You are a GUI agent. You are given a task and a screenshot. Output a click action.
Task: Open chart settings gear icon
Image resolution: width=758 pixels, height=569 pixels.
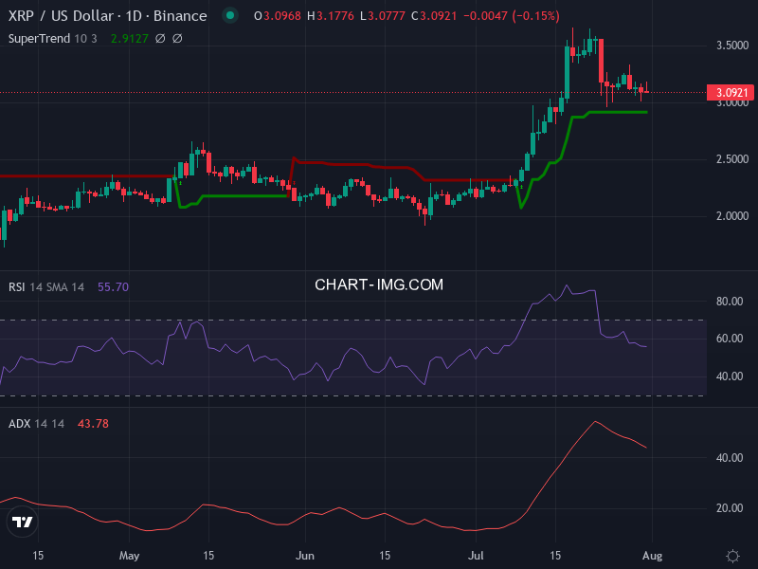[x=732, y=556]
